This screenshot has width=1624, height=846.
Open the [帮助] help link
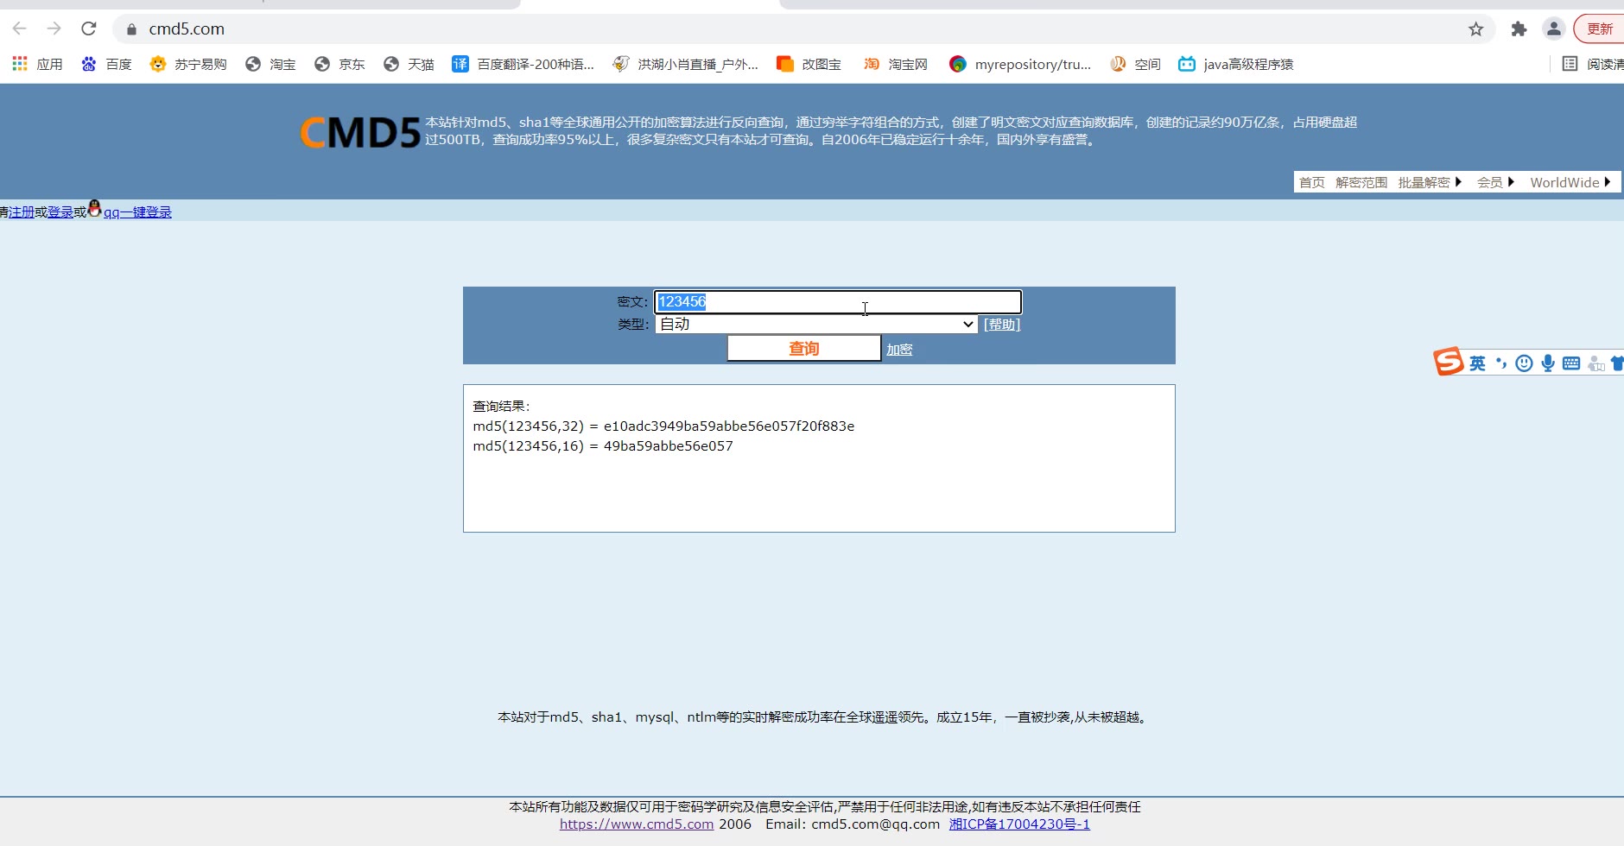tap(1002, 325)
